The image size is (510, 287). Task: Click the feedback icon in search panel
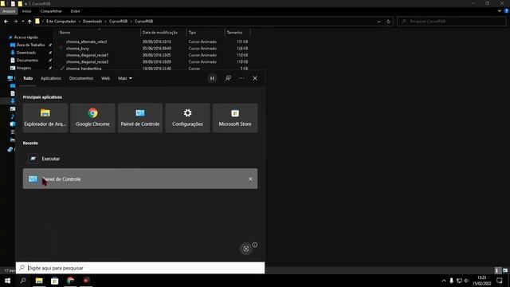229,78
